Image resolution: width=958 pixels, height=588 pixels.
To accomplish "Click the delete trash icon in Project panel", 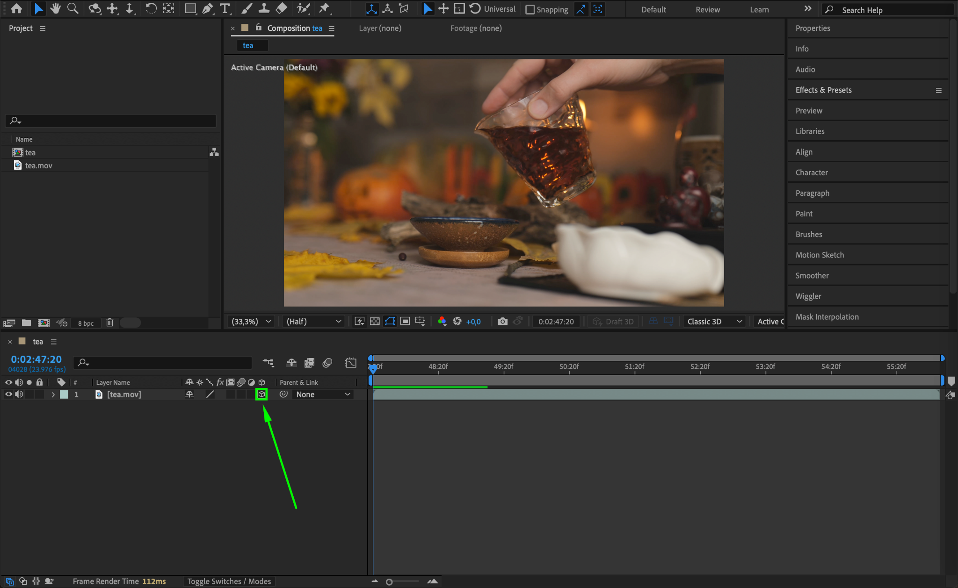I will (x=109, y=323).
